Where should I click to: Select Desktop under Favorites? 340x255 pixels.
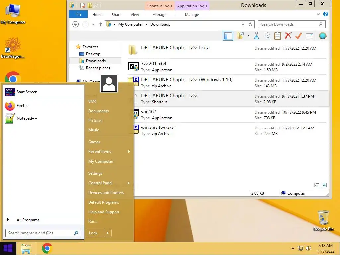pyautogui.click(x=93, y=54)
